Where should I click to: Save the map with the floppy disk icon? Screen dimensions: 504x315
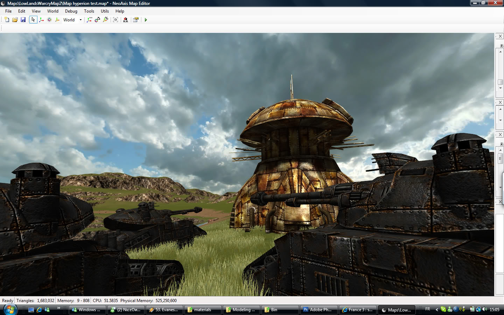23,20
